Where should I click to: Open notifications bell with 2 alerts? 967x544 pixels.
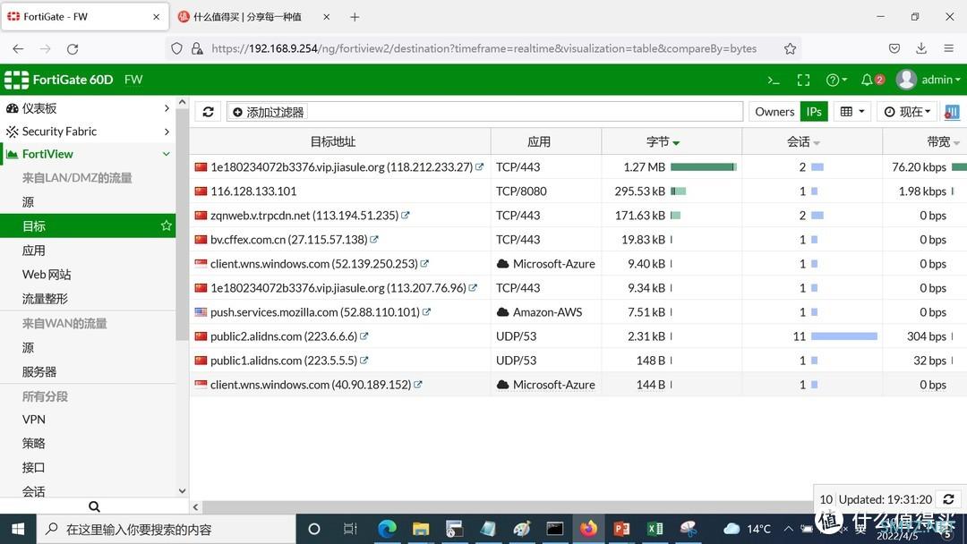[873, 81]
